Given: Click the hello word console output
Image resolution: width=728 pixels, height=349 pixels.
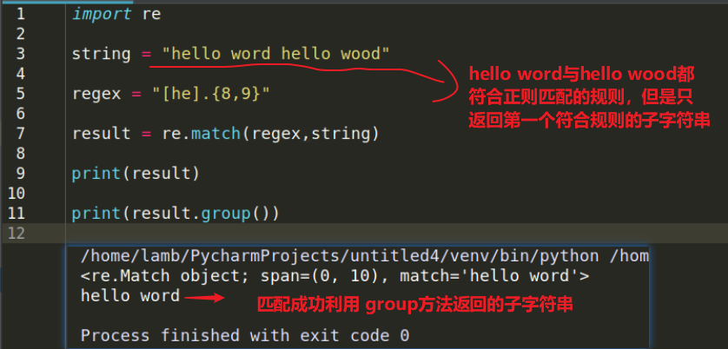Looking at the screenshot, I should pos(130,296).
